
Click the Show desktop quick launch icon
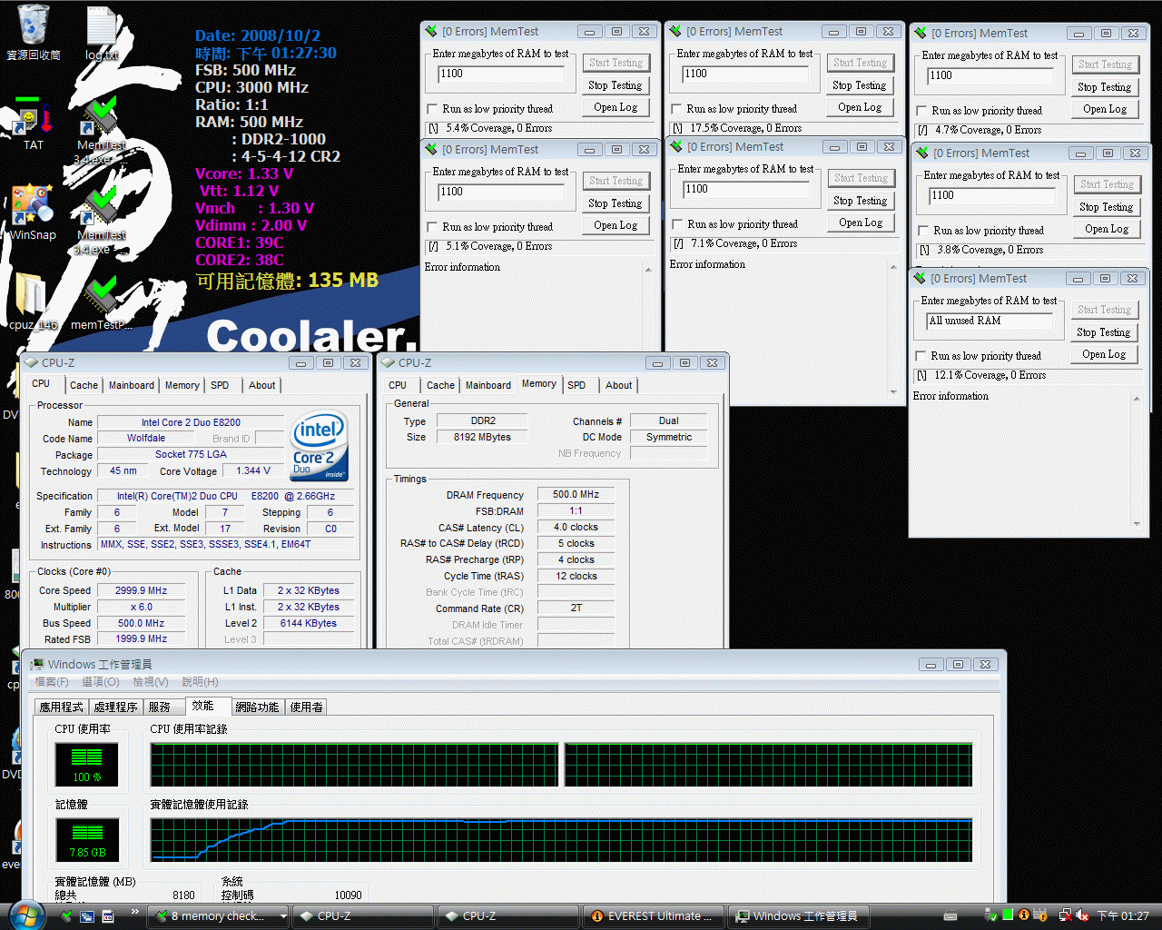(87, 916)
